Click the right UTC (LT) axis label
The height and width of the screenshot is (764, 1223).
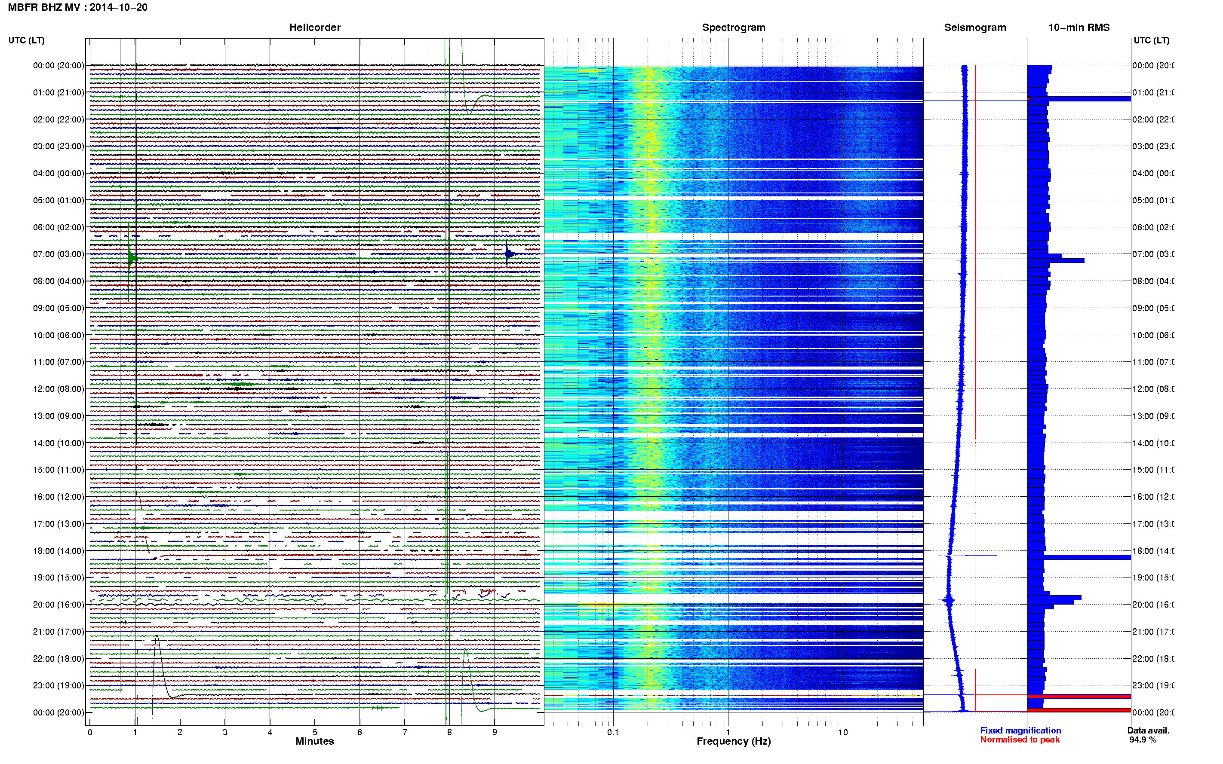coord(1151,40)
